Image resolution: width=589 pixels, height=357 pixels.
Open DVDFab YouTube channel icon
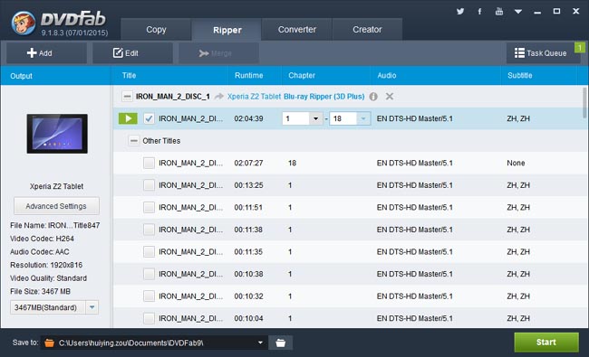pos(499,11)
